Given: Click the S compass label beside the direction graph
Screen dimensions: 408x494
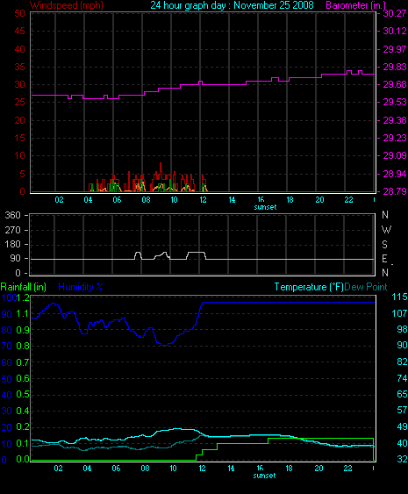Looking at the screenshot, I should pyautogui.click(x=384, y=245).
